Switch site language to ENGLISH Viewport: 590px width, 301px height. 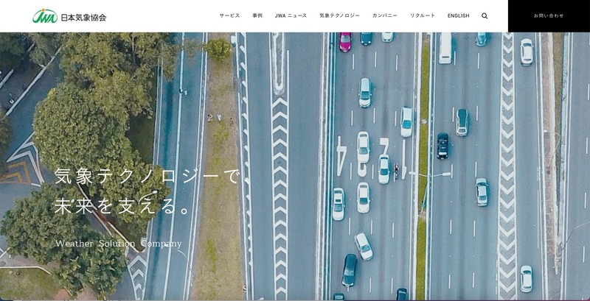pos(458,15)
